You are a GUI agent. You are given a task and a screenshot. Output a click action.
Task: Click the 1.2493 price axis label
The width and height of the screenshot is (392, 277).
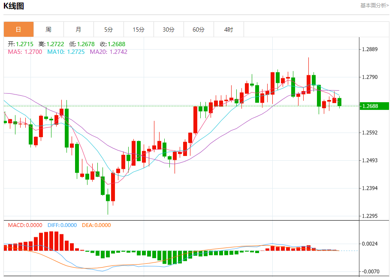tap(370, 160)
